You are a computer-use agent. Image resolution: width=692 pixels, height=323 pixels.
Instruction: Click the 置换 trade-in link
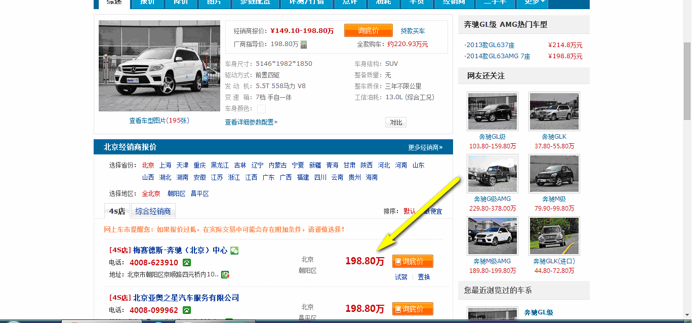point(424,277)
